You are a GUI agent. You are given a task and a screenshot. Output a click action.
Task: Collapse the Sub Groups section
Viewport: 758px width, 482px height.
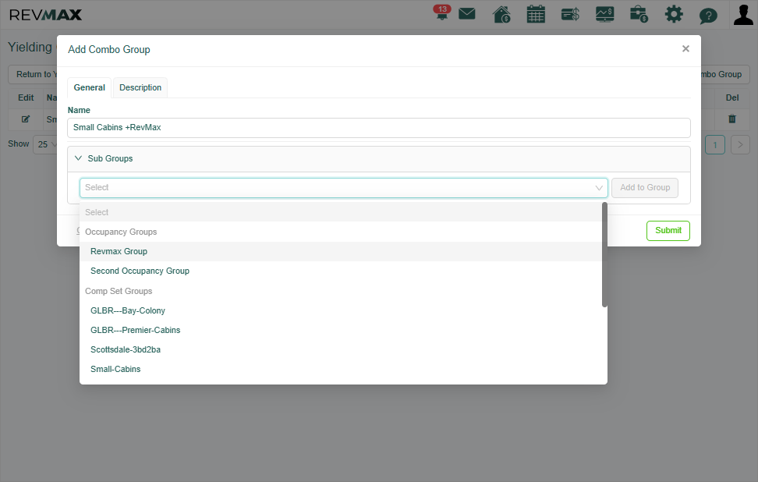pos(78,158)
